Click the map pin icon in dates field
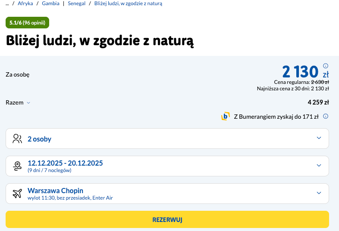 click(17, 166)
